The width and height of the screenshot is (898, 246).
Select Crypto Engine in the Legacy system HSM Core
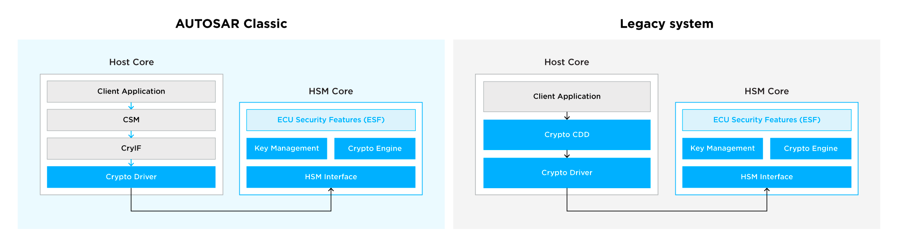tap(810, 148)
